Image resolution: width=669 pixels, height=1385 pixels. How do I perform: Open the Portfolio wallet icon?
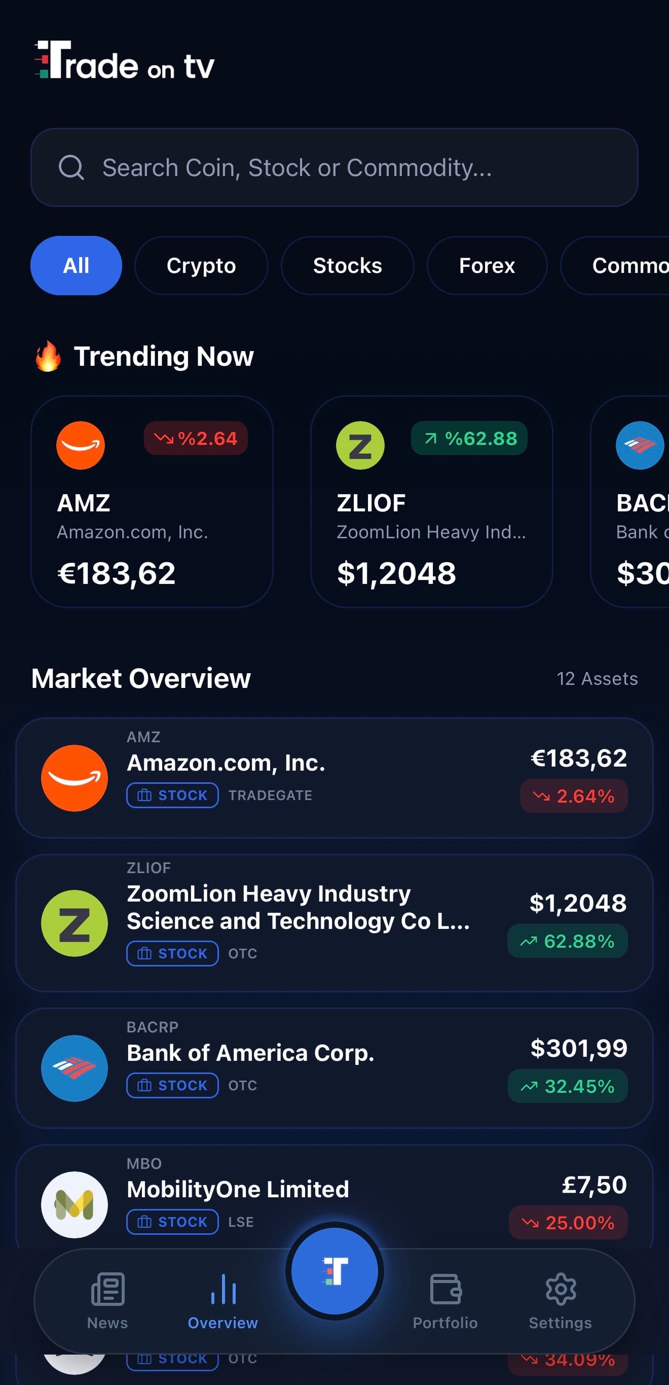(x=444, y=1289)
